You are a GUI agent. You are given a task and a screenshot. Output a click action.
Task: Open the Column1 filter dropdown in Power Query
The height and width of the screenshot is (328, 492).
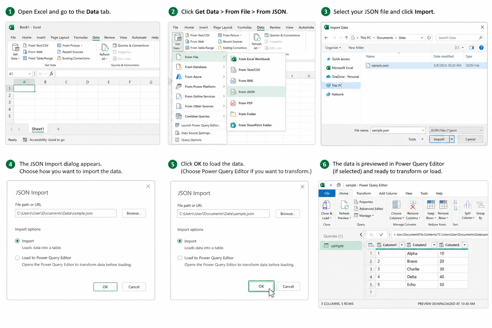402,245
